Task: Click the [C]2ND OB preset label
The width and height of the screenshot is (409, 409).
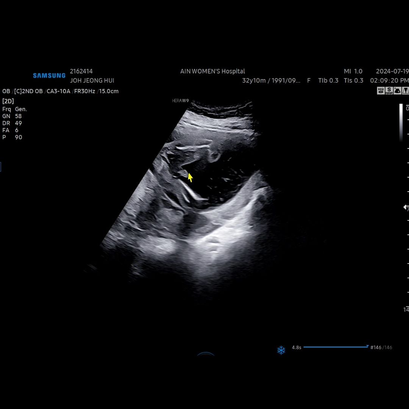Action: click(28, 91)
